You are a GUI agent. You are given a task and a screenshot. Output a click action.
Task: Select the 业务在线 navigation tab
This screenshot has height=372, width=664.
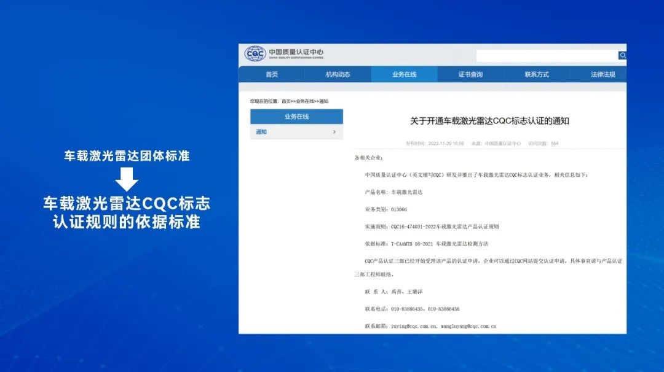[x=404, y=74]
